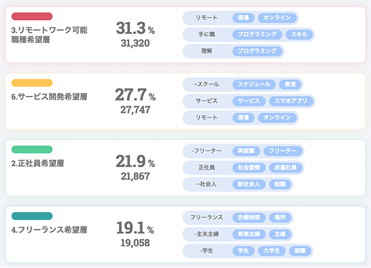Image resolution: width=371 pixels, height=268 pixels.
Task: Select the 転職 tag
Action: click(x=280, y=184)
